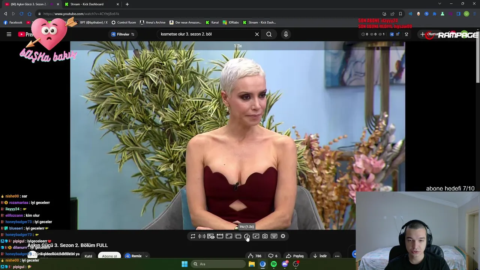The height and width of the screenshot is (270, 480).
Task: Open the Kanal bookmark
Action: tap(212, 22)
